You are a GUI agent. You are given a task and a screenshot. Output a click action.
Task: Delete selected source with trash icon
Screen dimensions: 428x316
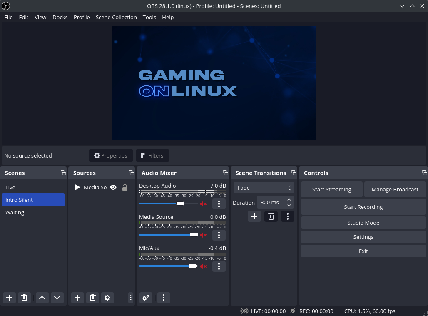pos(92,298)
